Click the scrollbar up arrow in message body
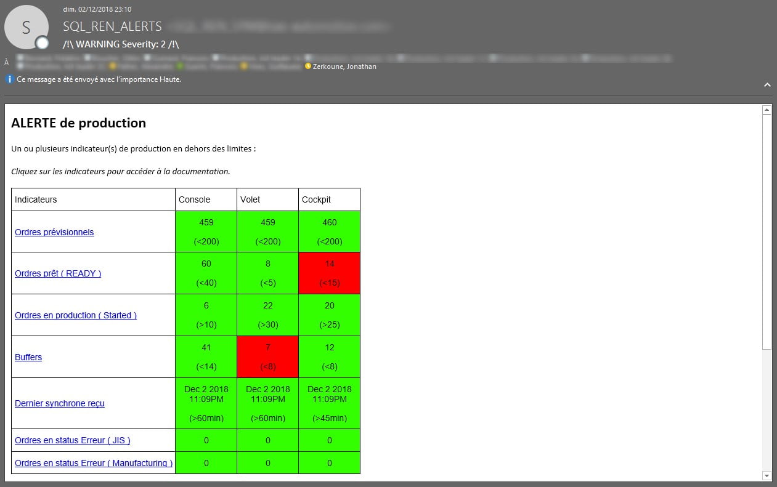This screenshot has height=487, width=777. (767, 110)
